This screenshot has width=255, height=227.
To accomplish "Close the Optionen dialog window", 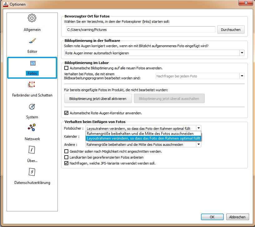I will (246, 3).
